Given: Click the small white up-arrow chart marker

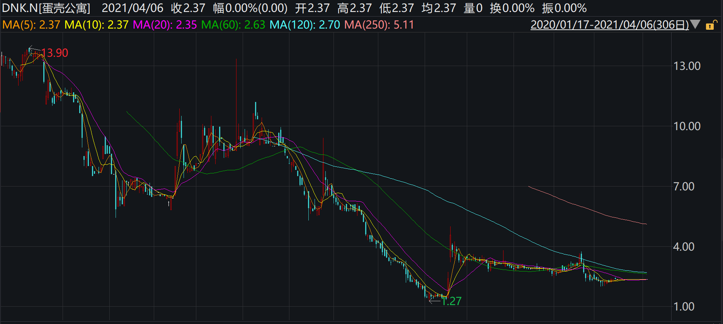Looking at the screenshot, I should point(169,203).
